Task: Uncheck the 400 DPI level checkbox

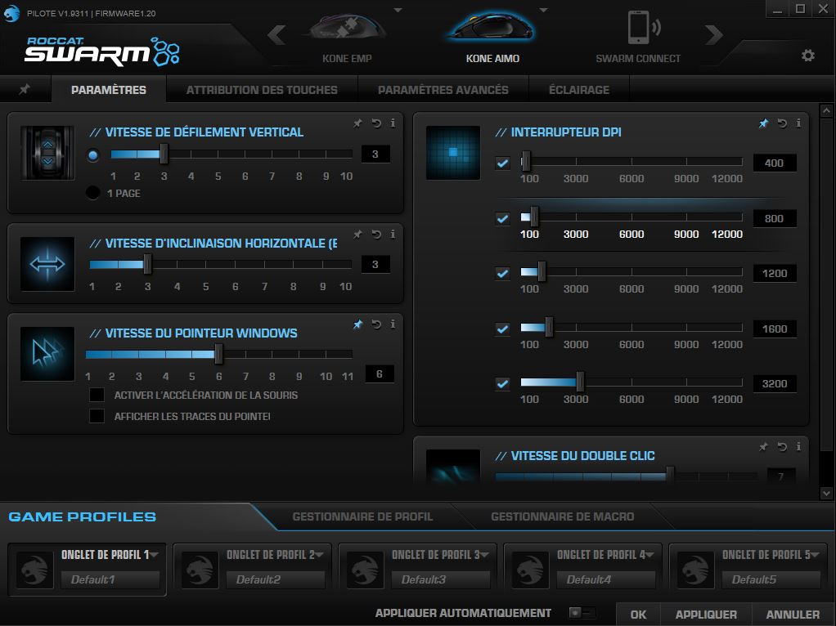Action: pyautogui.click(x=502, y=163)
